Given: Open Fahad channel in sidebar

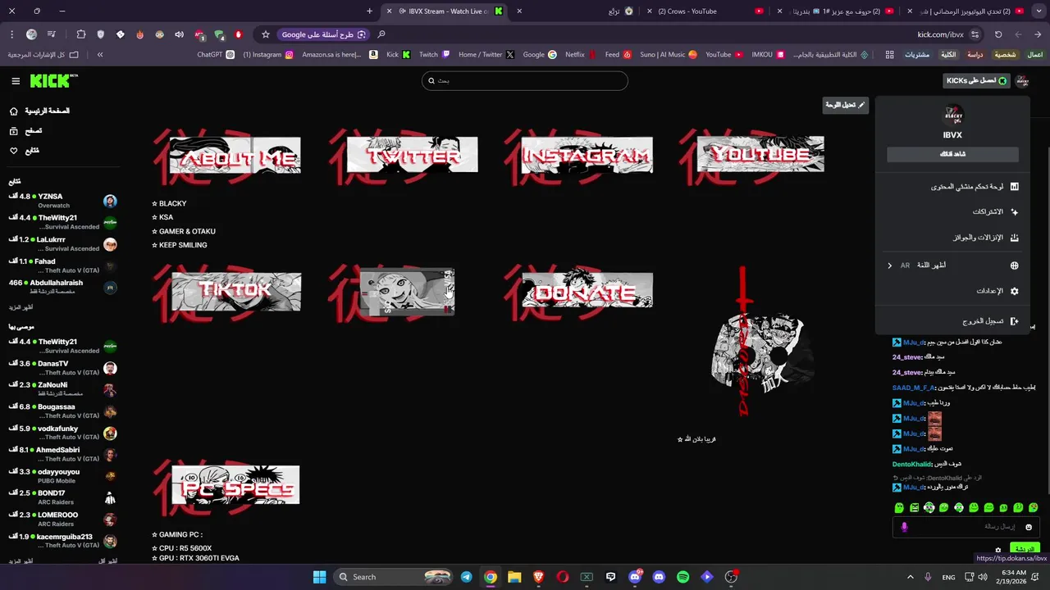Looking at the screenshot, I should (62, 265).
